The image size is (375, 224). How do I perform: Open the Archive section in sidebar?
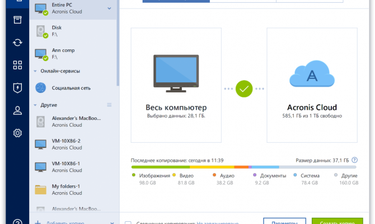17,20
